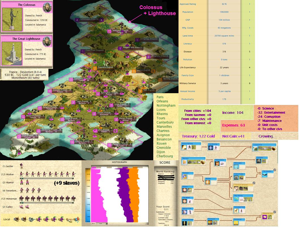Click the leader portrait on Colossus card
Screen dimensions: 306x229
click(47, 7)
